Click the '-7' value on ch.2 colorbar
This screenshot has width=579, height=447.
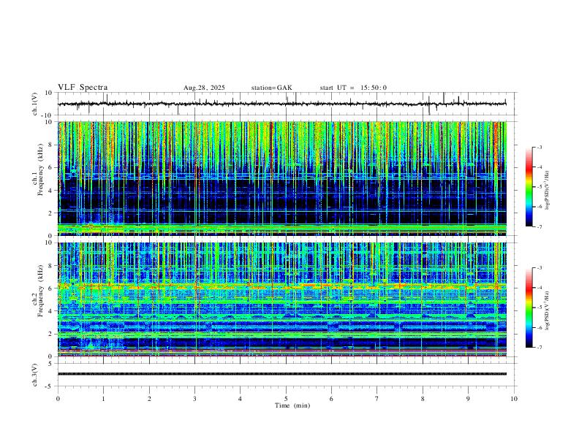click(539, 348)
